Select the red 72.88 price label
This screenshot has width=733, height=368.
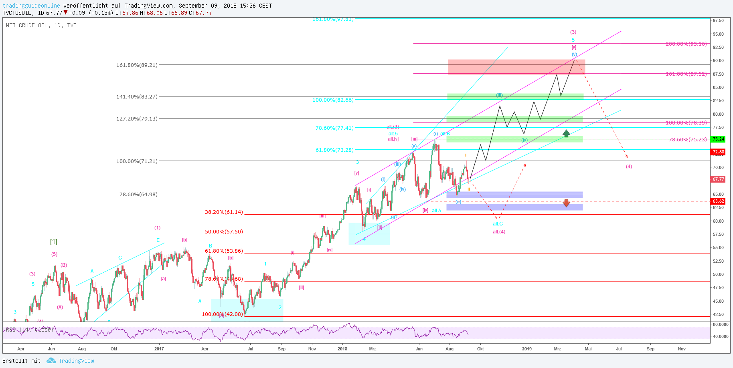click(718, 152)
